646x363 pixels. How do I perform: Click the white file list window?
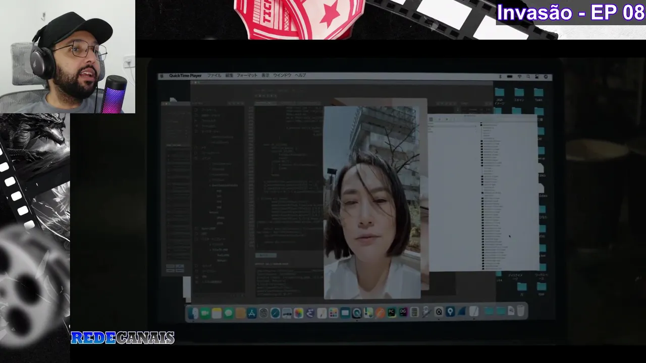point(483,193)
